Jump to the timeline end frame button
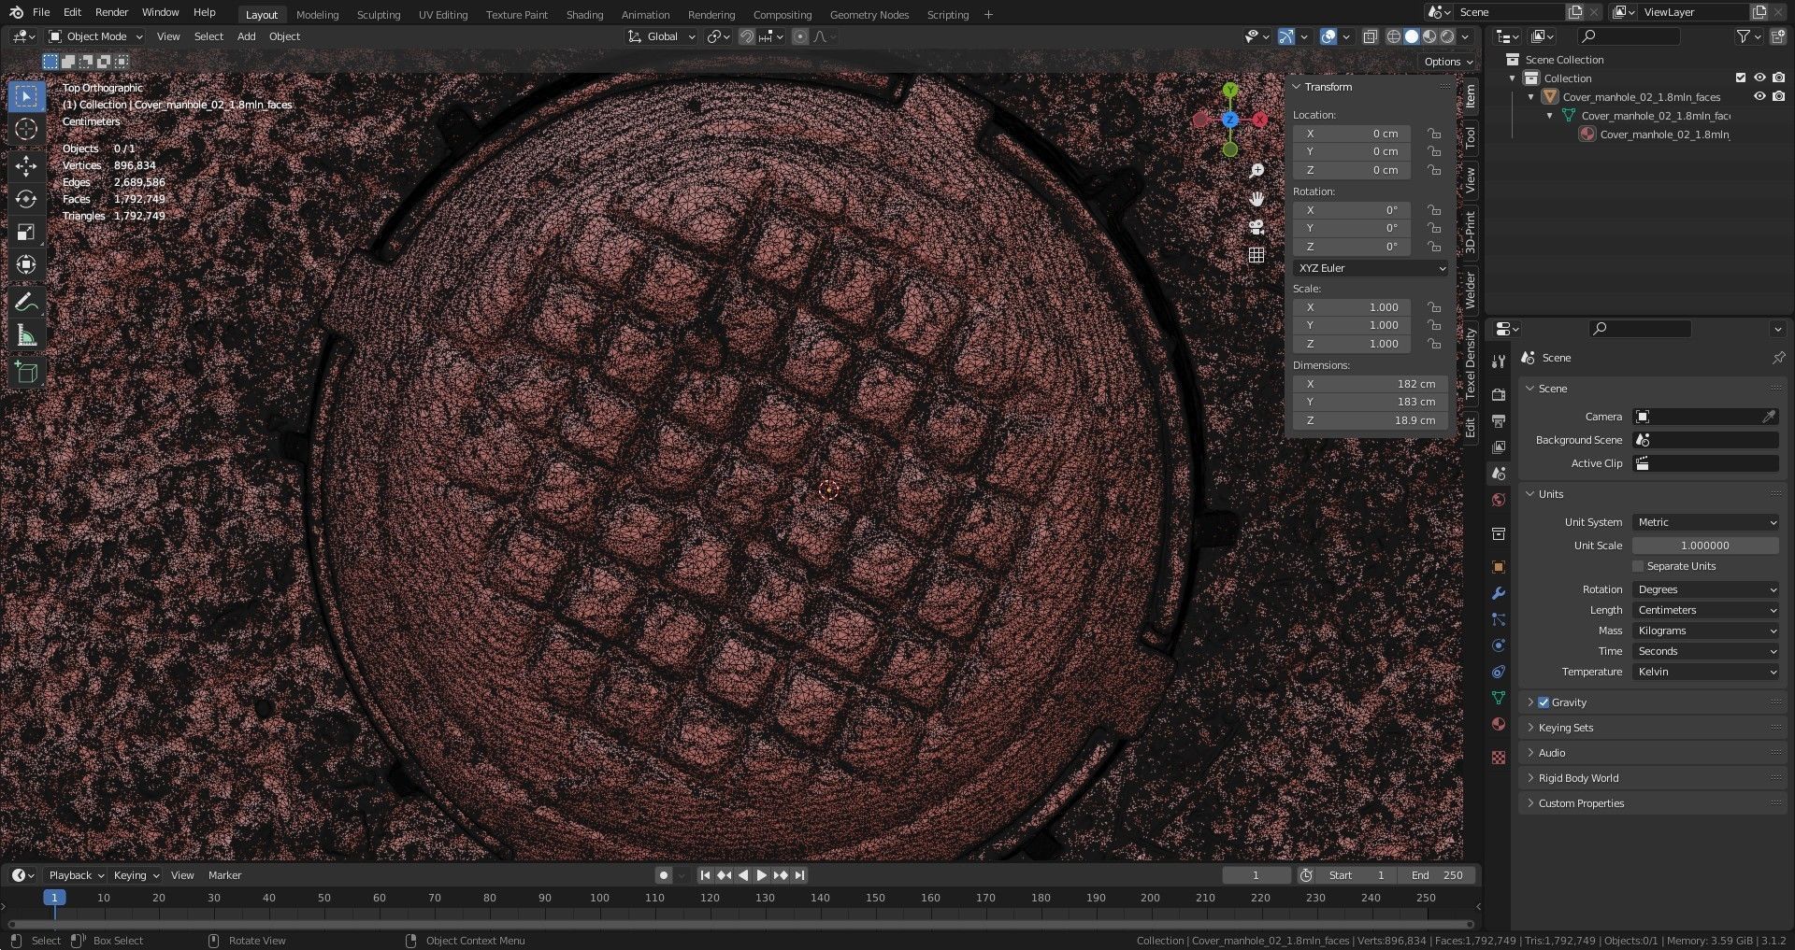This screenshot has height=950, width=1795. coord(799,875)
